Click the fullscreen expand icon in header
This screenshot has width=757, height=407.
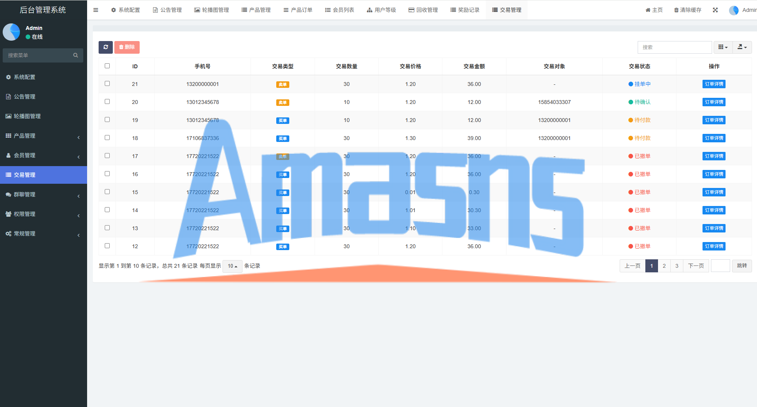point(715,10)
